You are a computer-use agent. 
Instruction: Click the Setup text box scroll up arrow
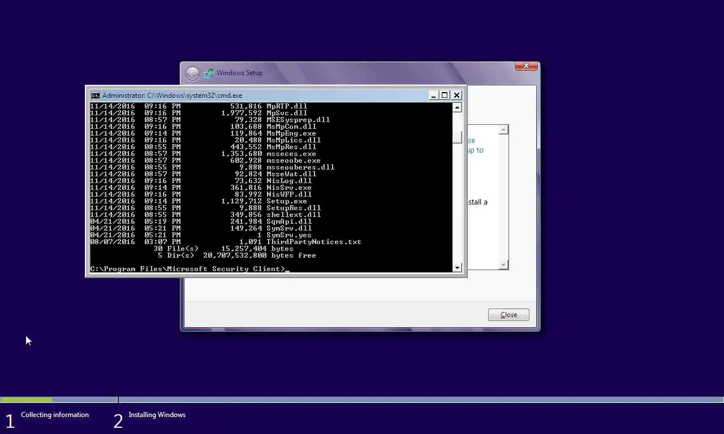(503, 130)
